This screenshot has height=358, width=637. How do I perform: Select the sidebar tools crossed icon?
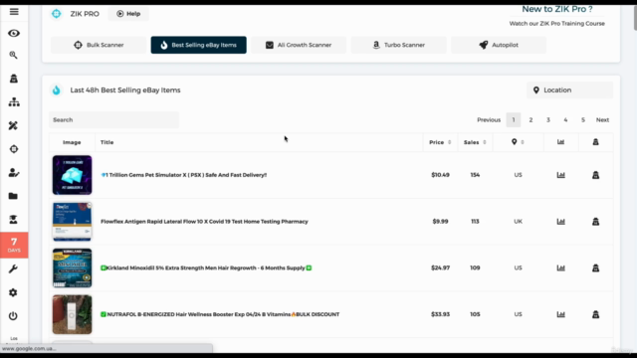click(x=13, y=125)
